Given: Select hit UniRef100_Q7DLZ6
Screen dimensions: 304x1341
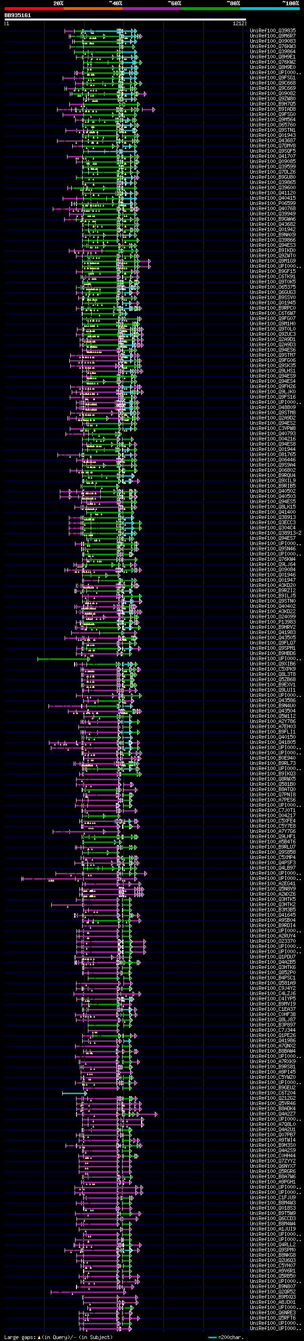Looking at the screenshot, I should [273, 172].
